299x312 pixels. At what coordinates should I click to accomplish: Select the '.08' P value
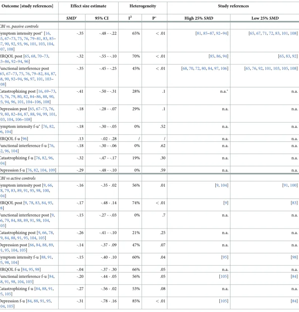[x=163, y=289]
